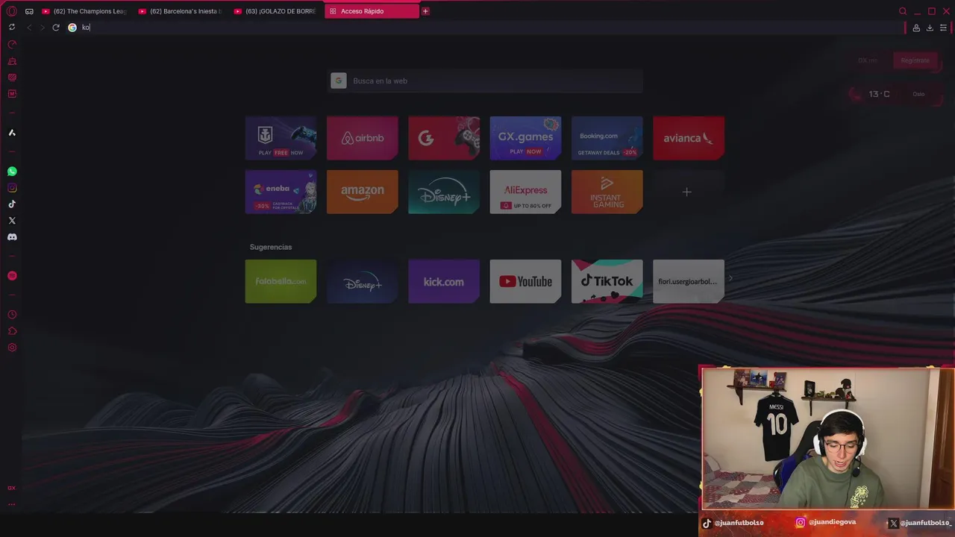Viewport: 955px width, 537px height.
Task: Open the three-dot sidebar options
Action: 12,504
